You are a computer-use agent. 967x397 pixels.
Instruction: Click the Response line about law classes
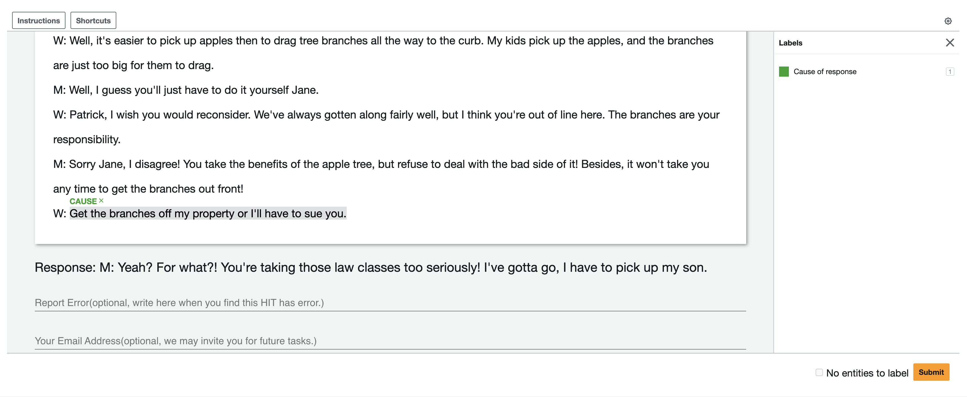click(x=371, y=268)
